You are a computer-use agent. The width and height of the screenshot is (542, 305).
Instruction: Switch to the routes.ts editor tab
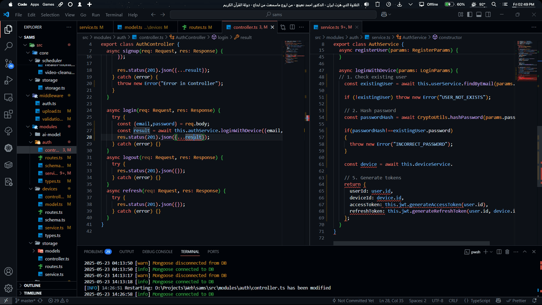click(x=200, y=27)
